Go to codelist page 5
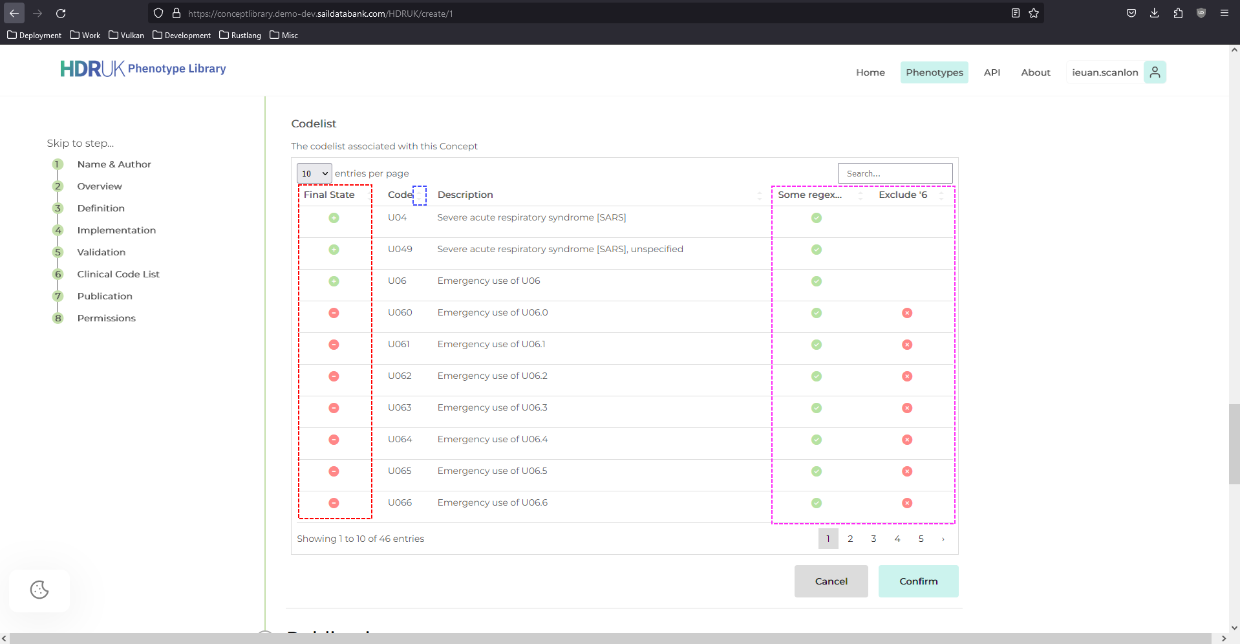 tap(921, 539)
